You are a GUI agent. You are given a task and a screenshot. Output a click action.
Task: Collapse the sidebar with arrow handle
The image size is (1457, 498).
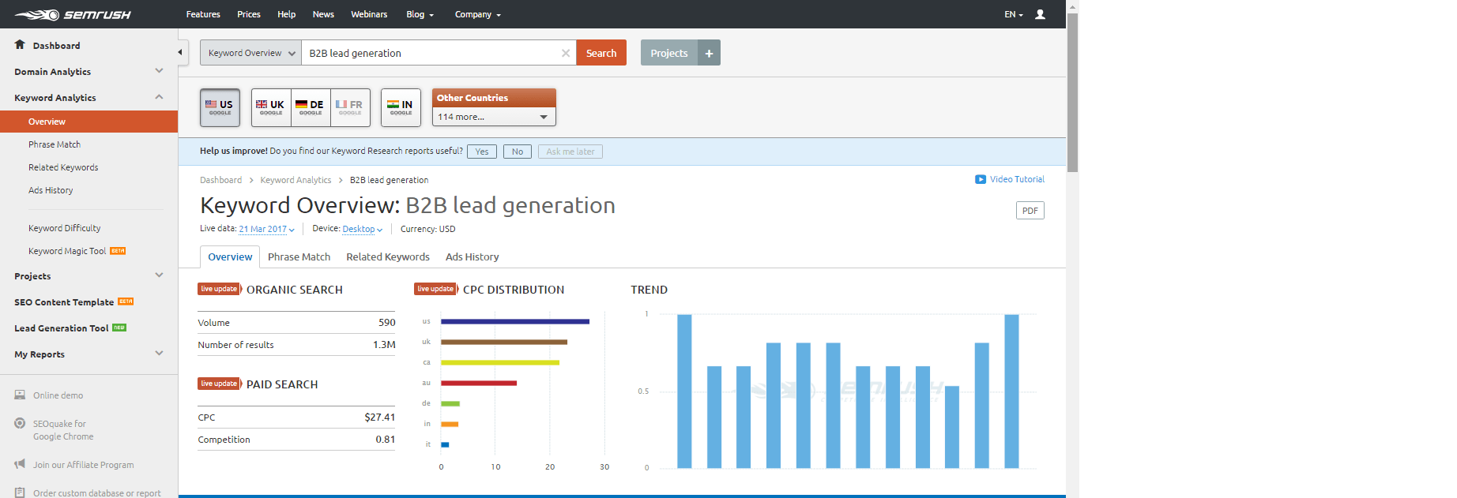click(183, 53)
